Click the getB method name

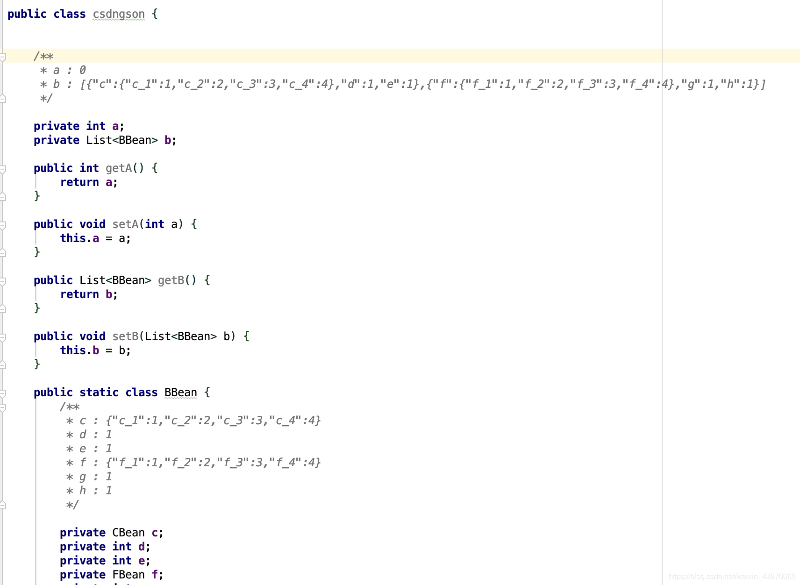[x=171, y=280]
